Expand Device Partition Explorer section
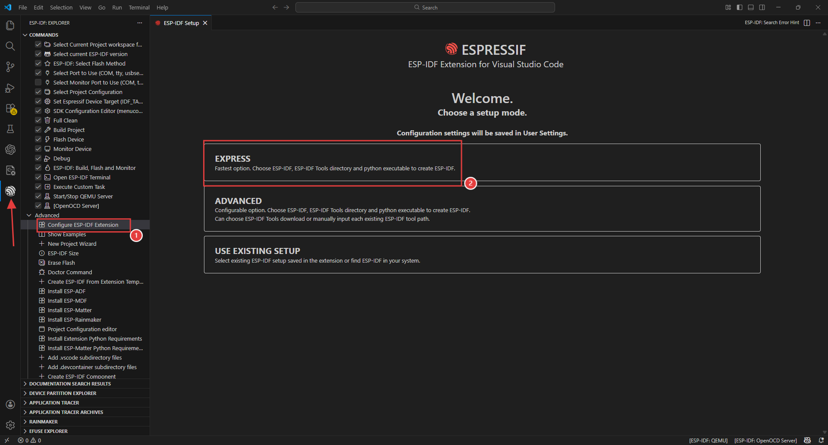Screen dimensions: 828x445 tap(63, 393)
